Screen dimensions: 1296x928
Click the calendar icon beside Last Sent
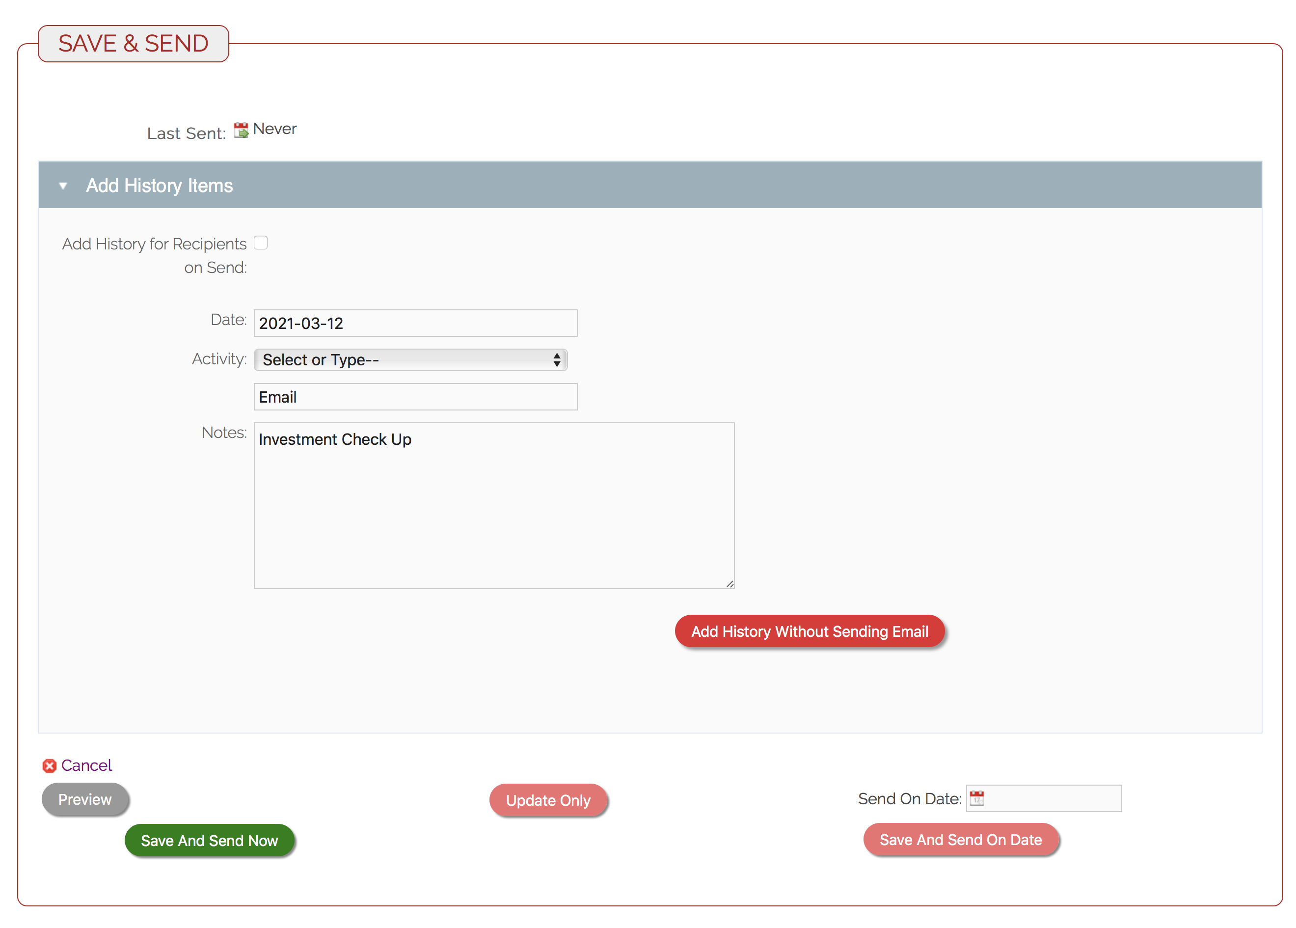point(241,130)
